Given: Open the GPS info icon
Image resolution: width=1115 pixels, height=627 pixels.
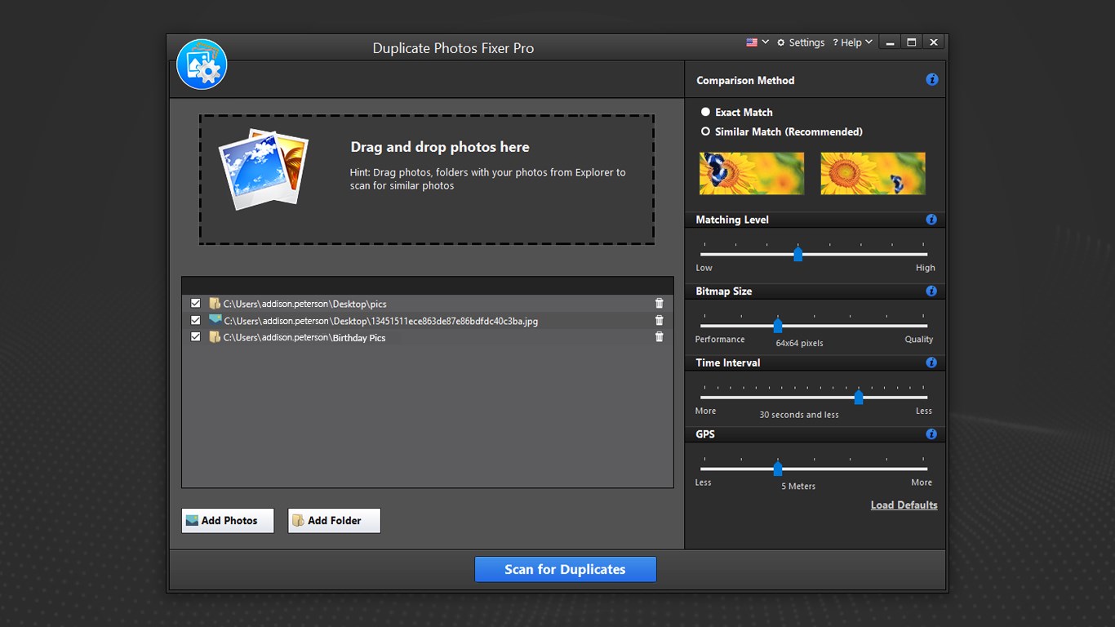Looking at the screenshot, I should (x=931, y=434).
